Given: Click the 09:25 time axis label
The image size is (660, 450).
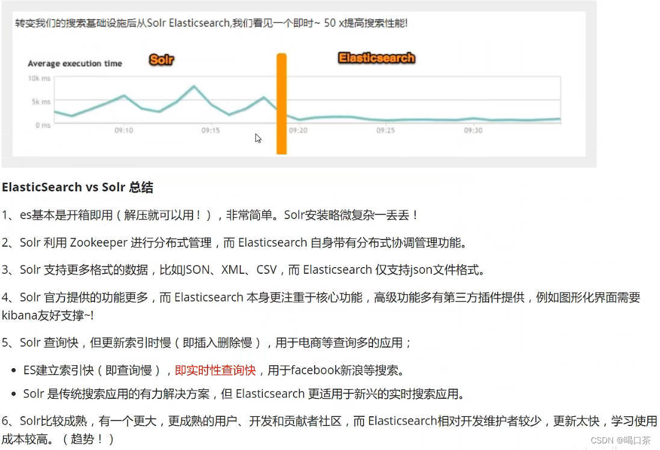Looking at the screenshot, I should pos(386,131).
